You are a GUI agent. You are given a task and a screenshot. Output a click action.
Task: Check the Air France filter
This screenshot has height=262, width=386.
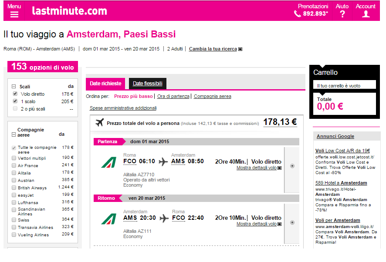click(14, 165)
